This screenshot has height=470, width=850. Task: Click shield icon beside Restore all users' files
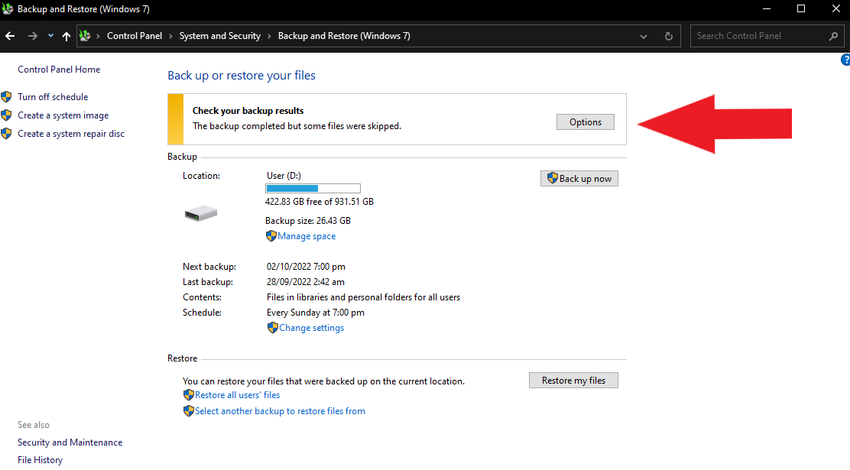189,395
